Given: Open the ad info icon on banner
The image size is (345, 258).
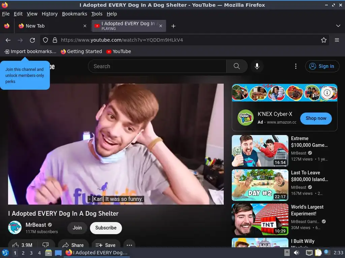Looking at the screenshot, I should [327, 93].
